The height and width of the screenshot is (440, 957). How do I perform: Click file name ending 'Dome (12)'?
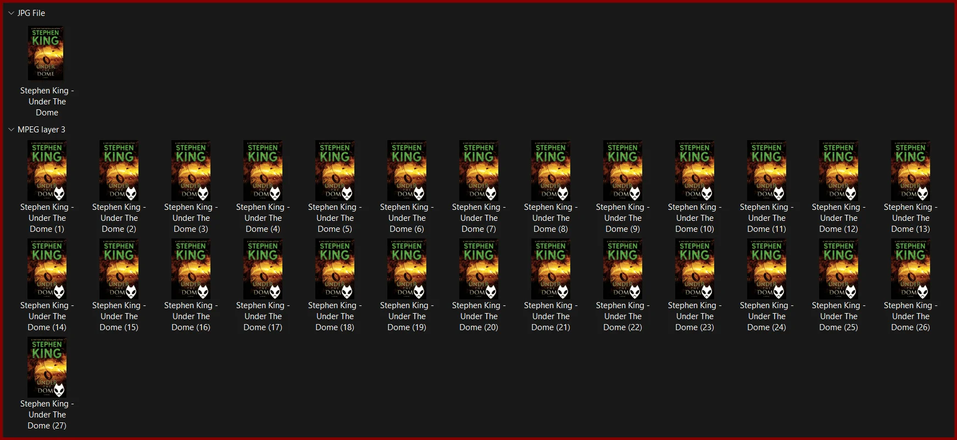coord(839,218)
